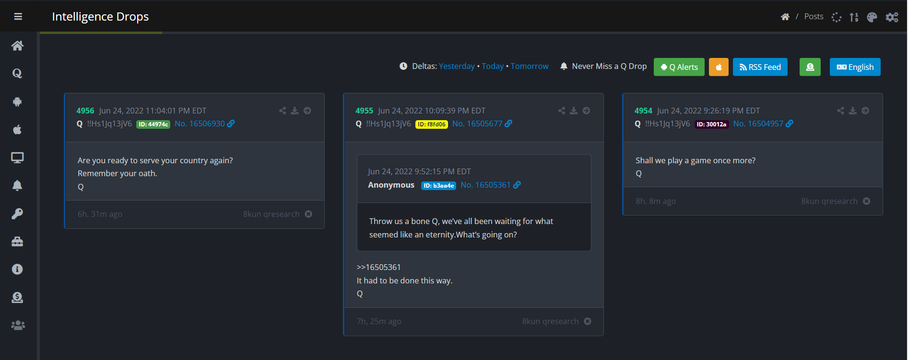Click the green Q Alerts button
The image size is (908, 360).
[x=679, y=67]
